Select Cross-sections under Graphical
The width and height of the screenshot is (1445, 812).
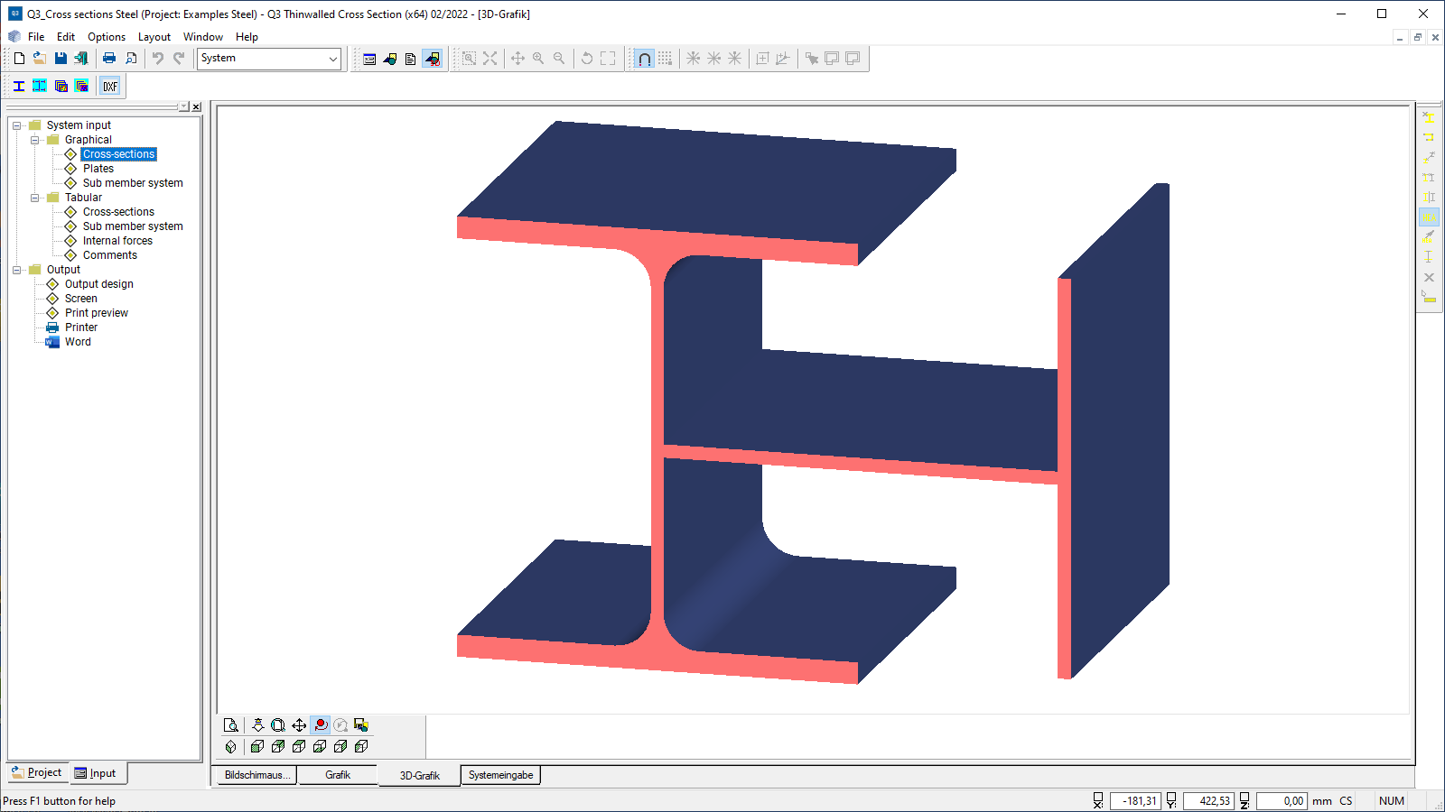click(x=118, y=154)
